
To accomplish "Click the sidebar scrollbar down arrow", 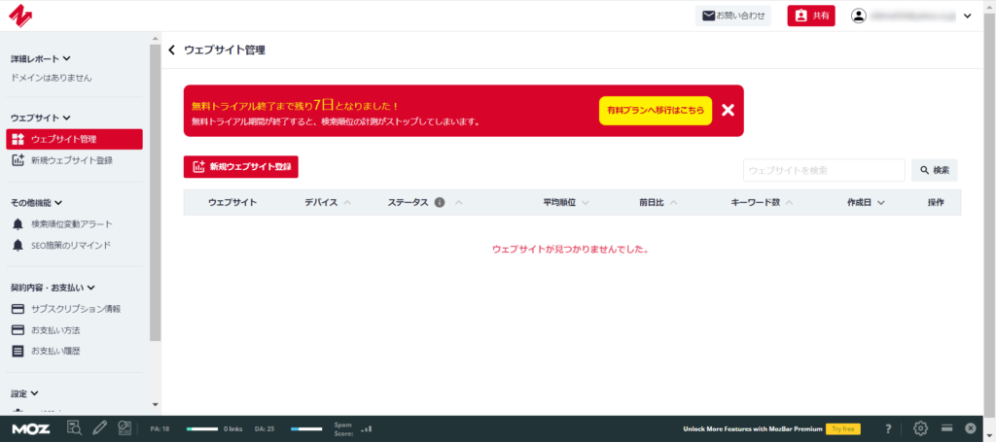I will click(x=156, y=404).
